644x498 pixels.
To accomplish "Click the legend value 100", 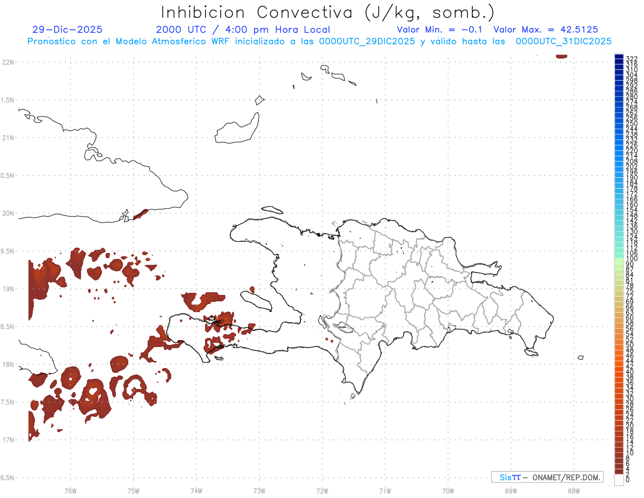I will [x=632, y=259].
